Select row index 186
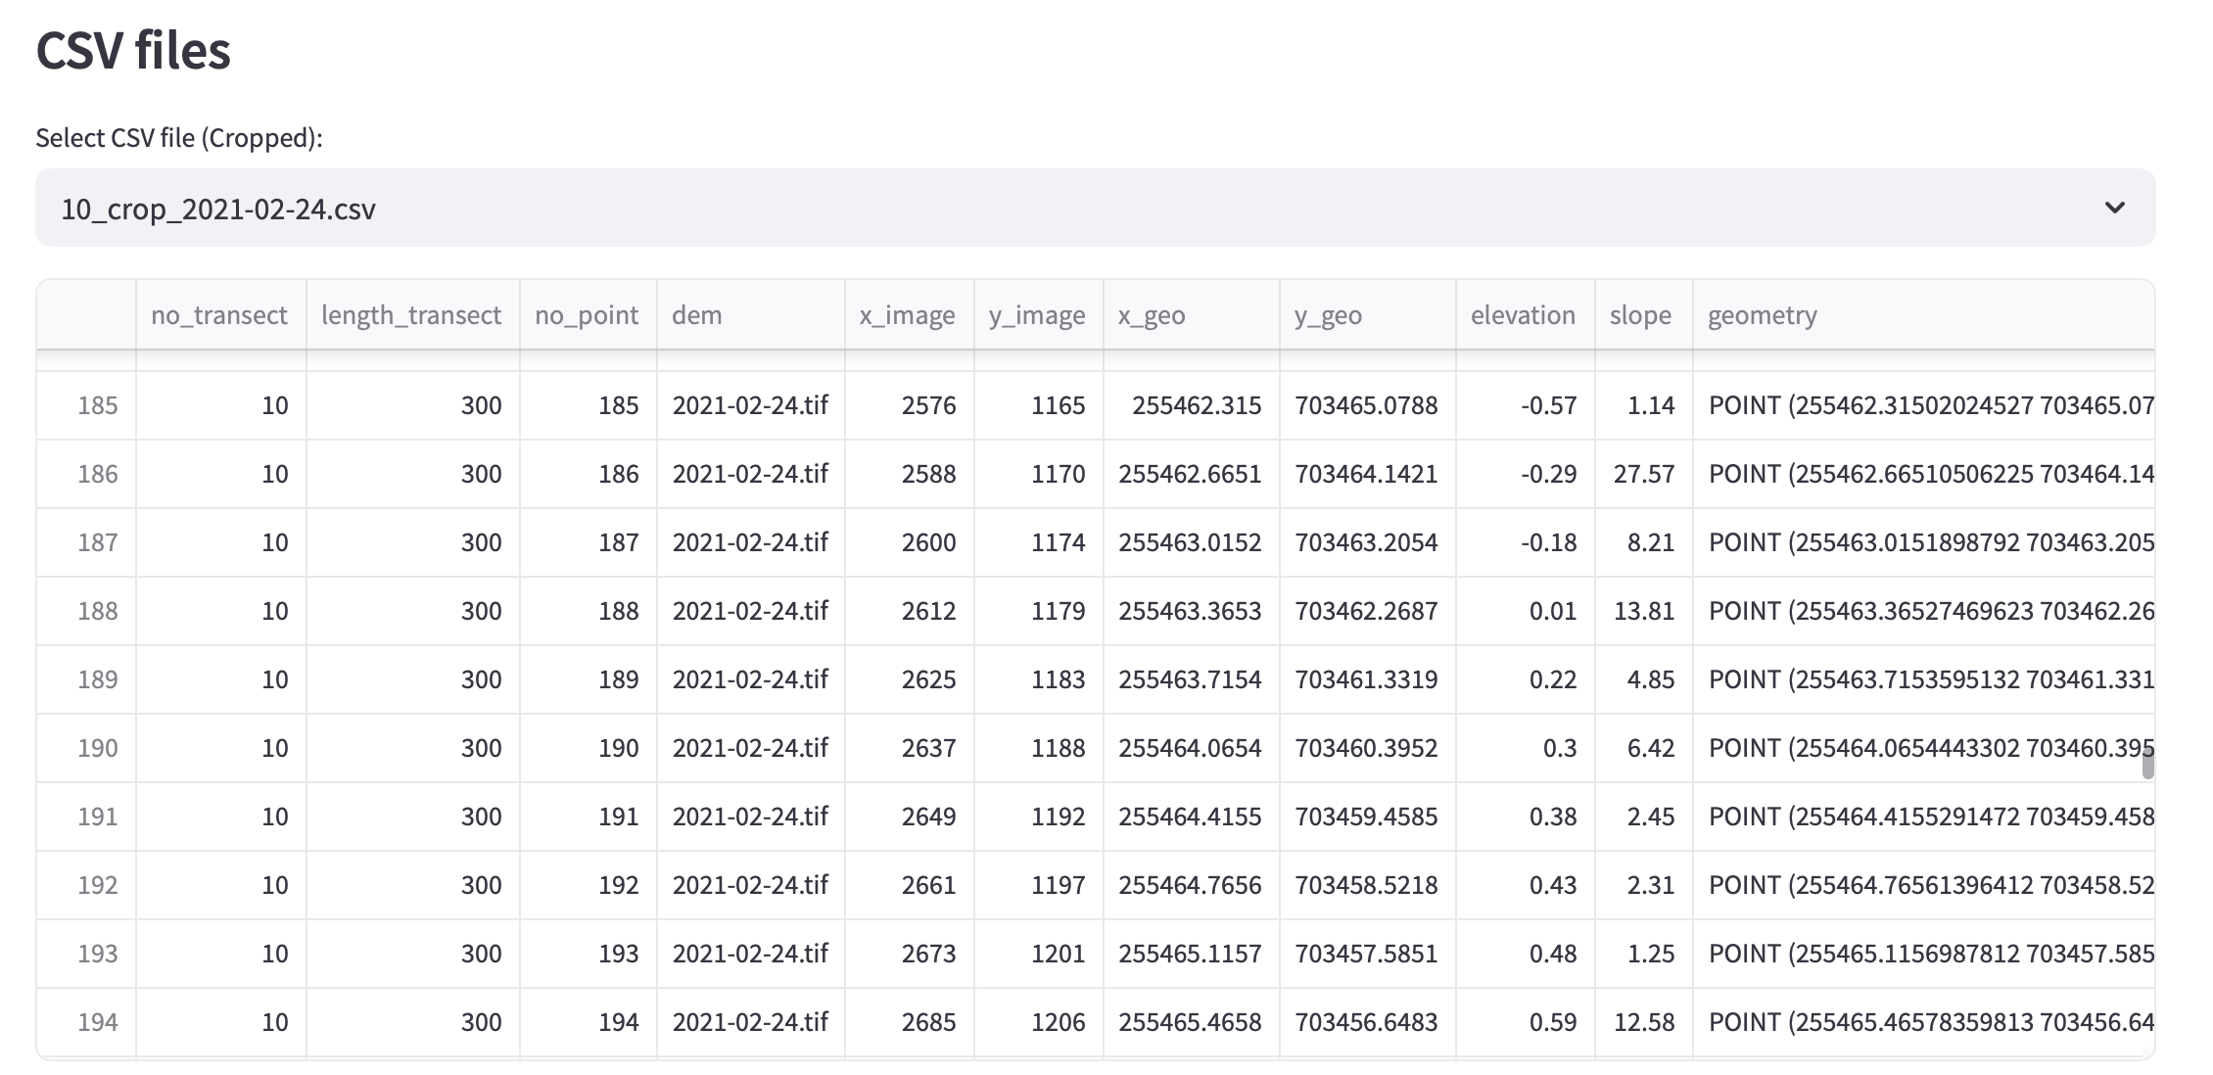2213x1075 pixels. pos(86,474)
